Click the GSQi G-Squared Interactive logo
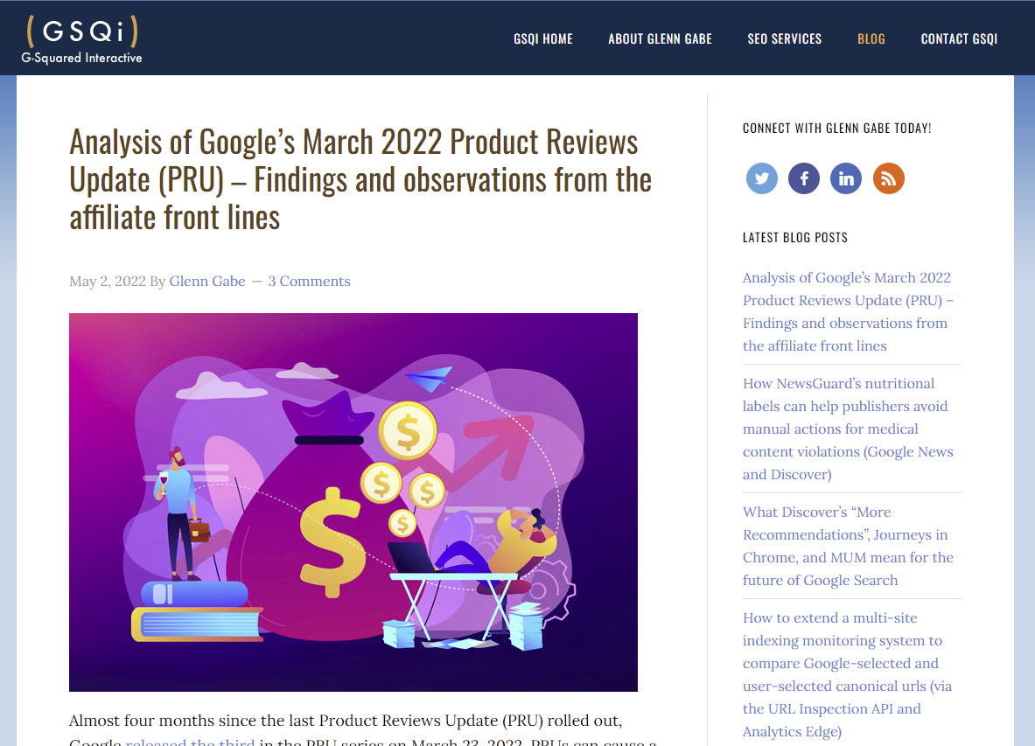 click(x=82, y=39)
